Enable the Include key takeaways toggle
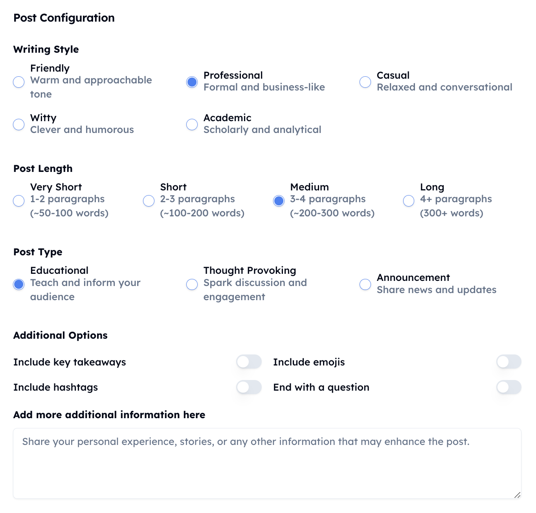 click(x=249, y=362)
